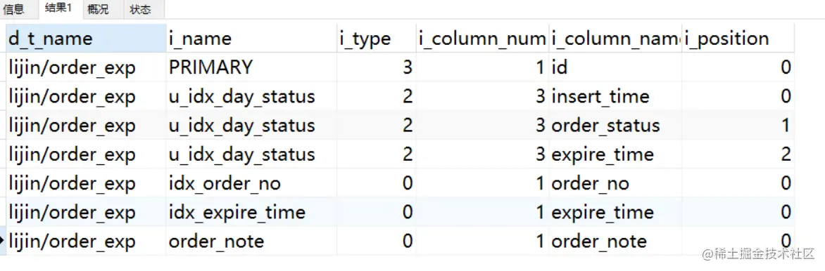The image size is (825, 271).
Task: Click the first lijin/order_exp cell
Action: pyautogui.click(x=86, y=67)
